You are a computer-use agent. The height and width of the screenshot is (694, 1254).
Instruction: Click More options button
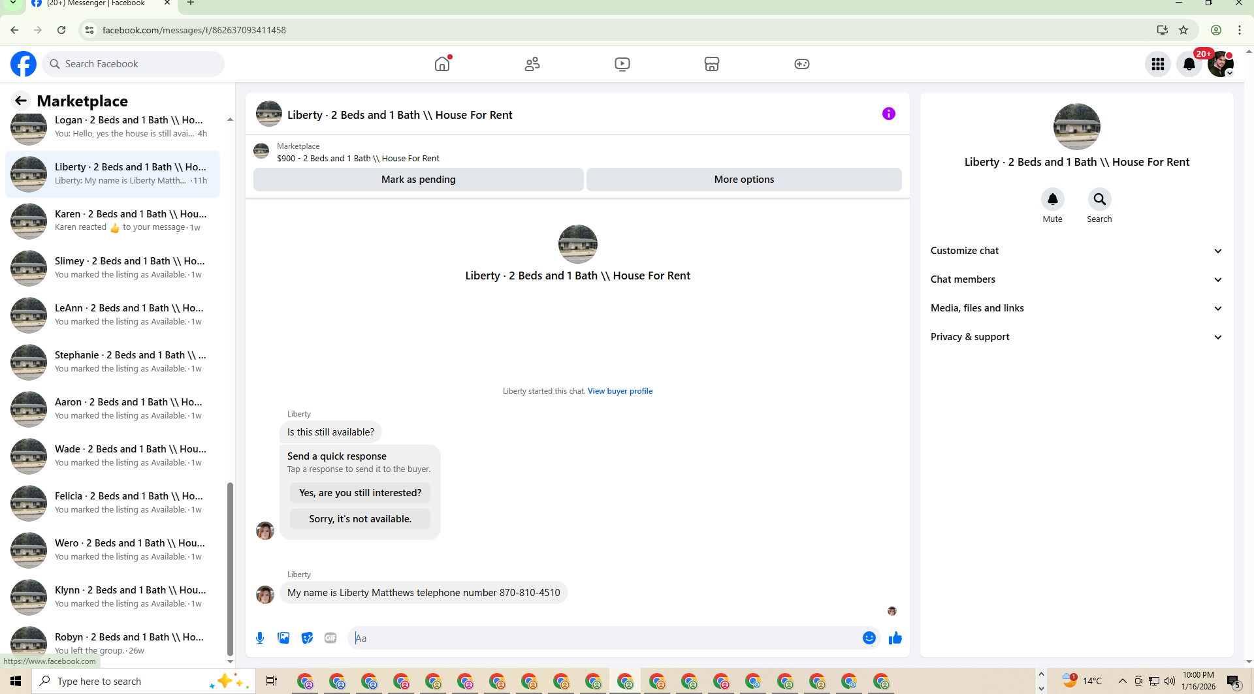pos(744,180)
